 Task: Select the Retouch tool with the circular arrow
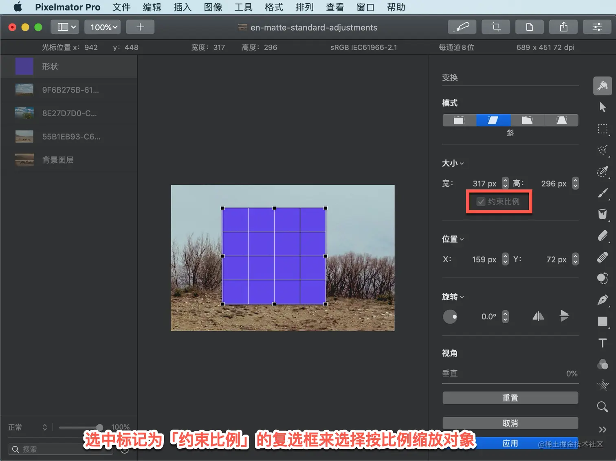[603, 278]
